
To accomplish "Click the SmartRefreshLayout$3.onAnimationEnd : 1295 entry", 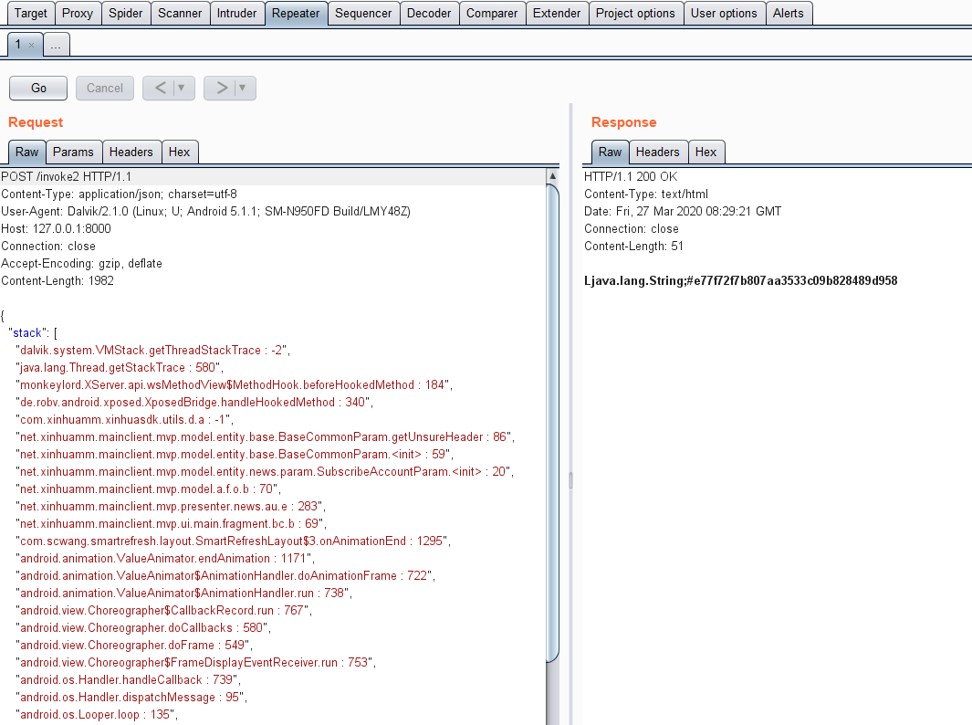I will coord(231,541).
